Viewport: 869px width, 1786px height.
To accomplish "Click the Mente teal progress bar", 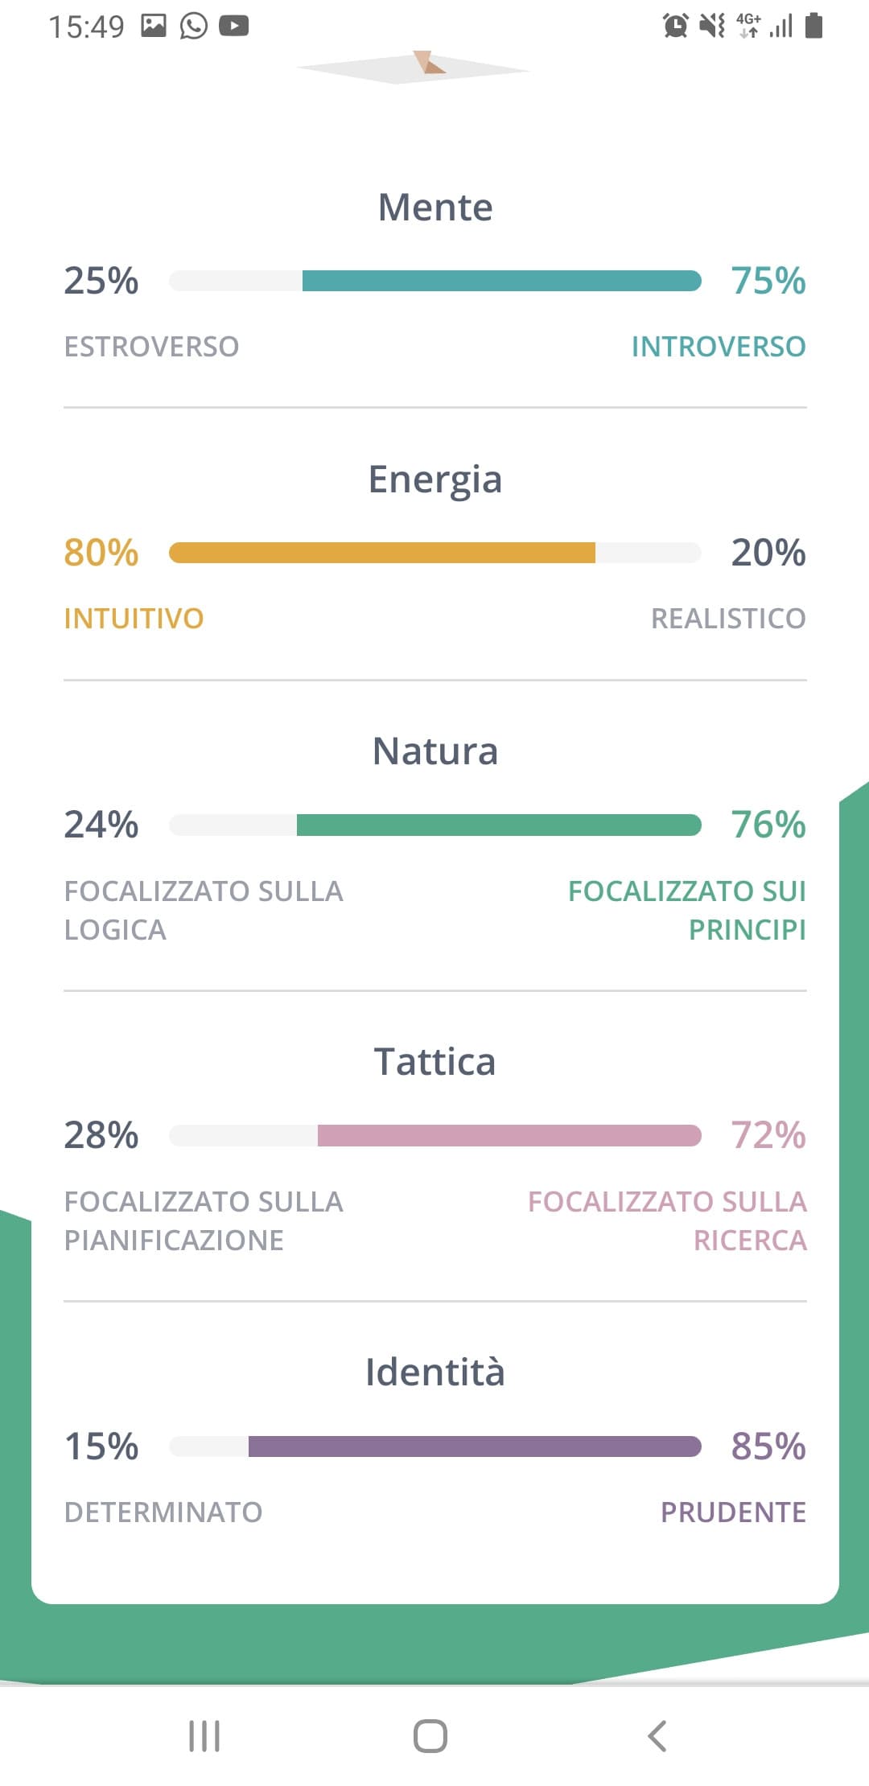I will pos(435,281).
